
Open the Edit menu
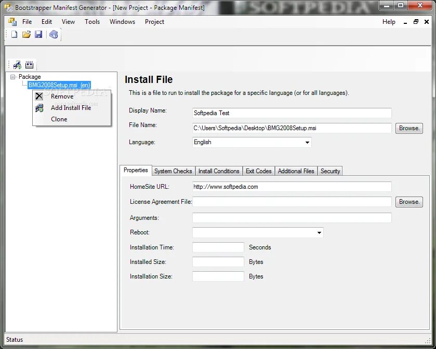(x=47, y=22)
